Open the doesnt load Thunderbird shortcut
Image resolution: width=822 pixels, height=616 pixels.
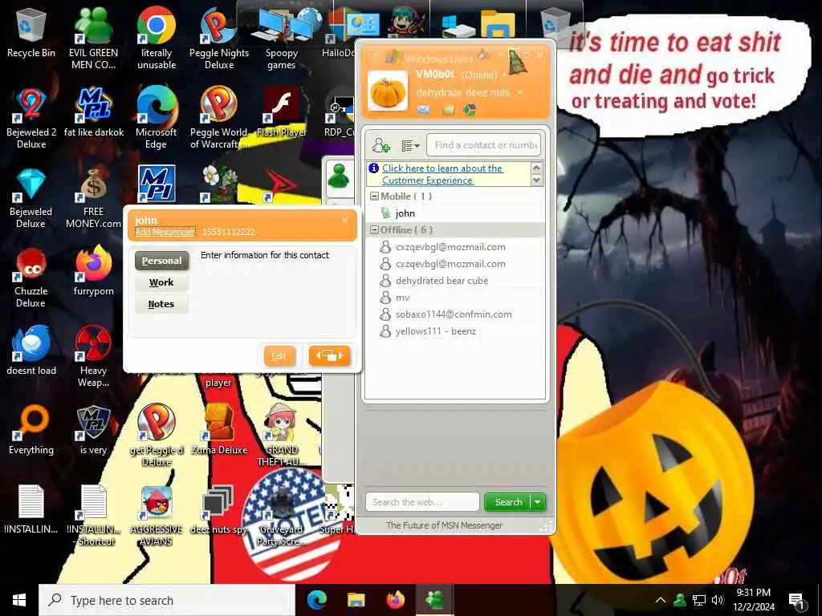point(31,351)
